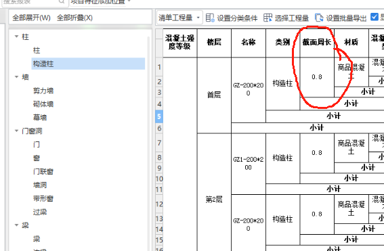Collapse the 墙 tree group
This screenshot has width=384, height=251.
point(17,77)
